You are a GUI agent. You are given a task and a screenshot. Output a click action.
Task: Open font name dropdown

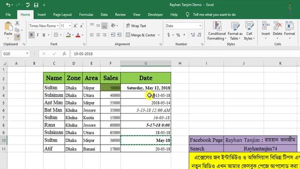58,26
